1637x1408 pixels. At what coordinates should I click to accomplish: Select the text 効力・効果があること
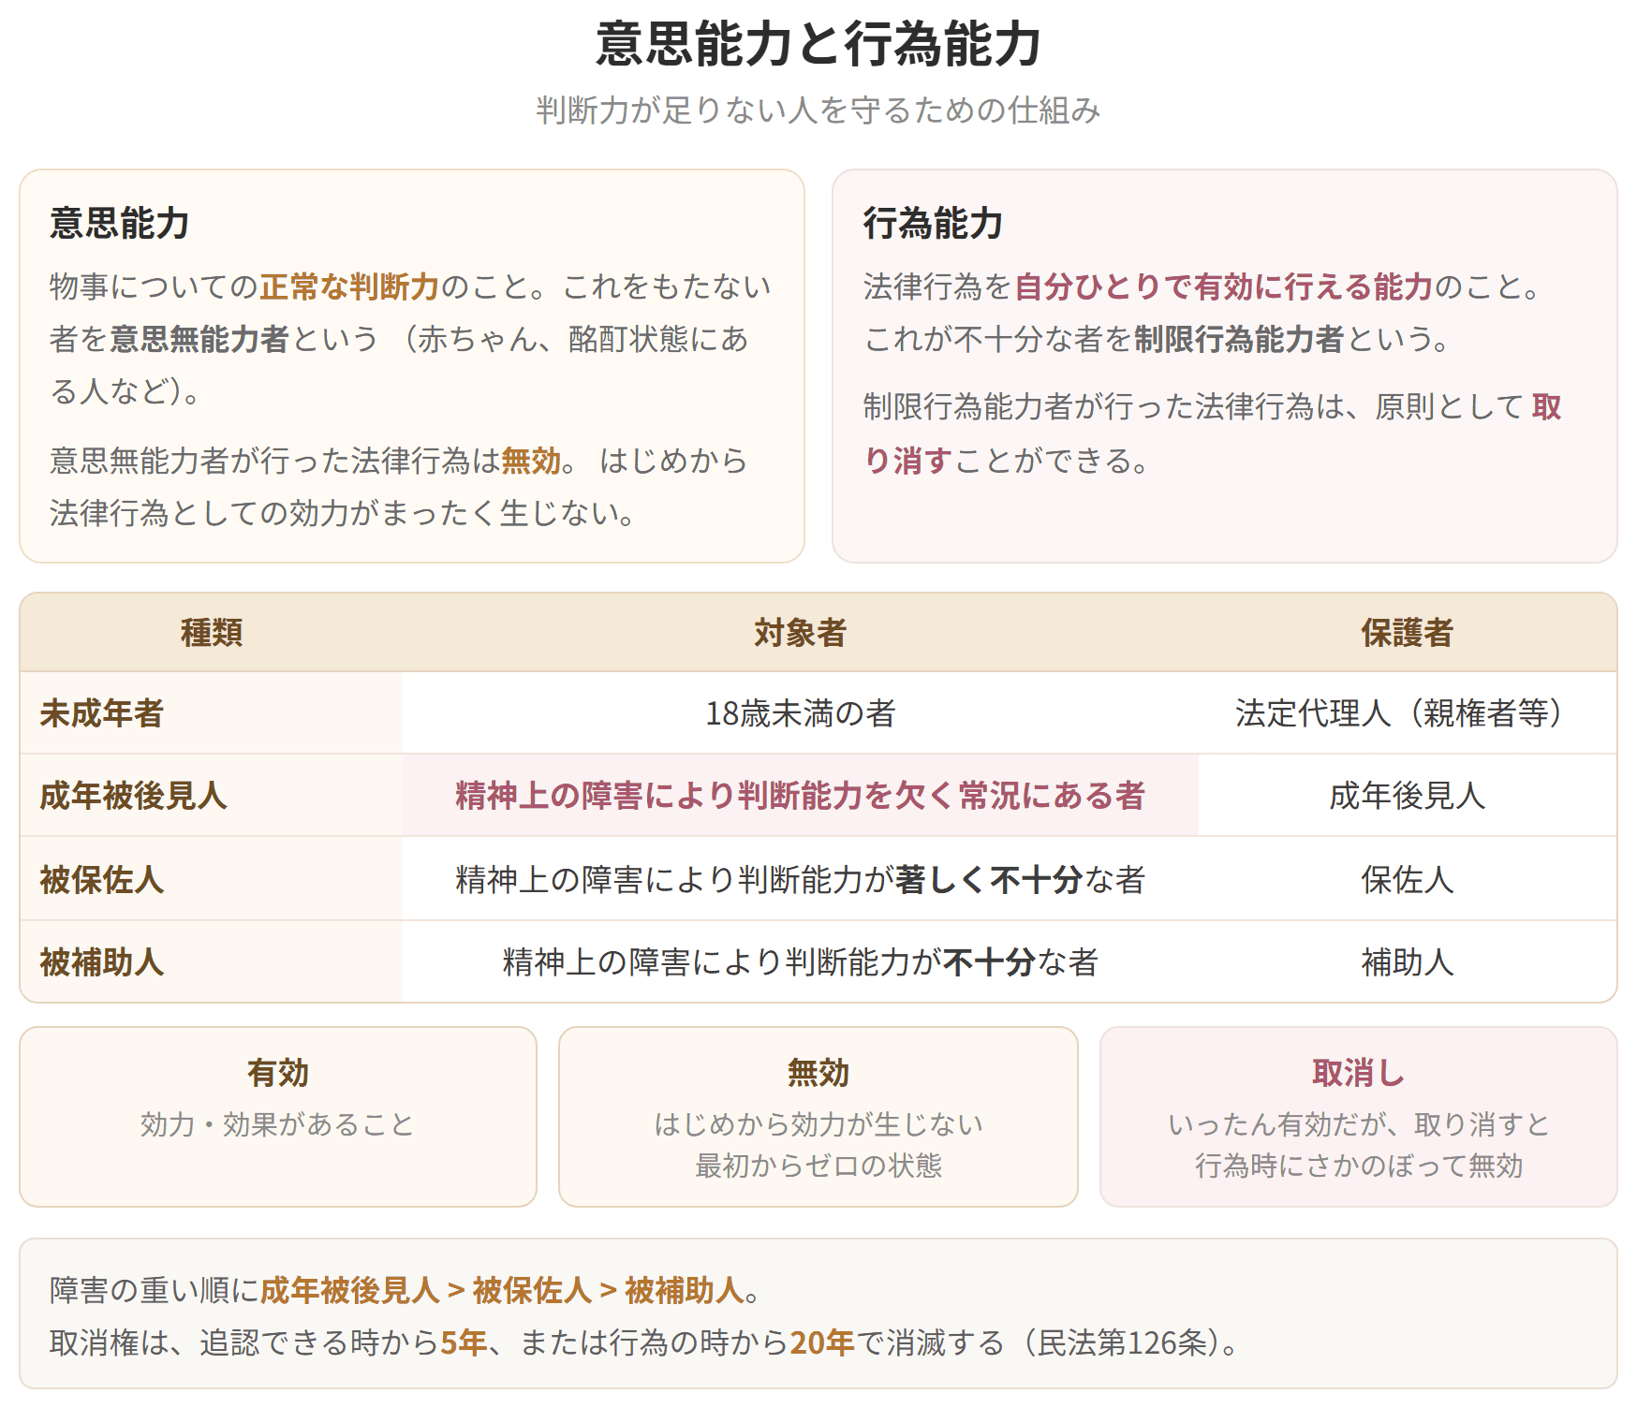click(x=278, y=1123)
